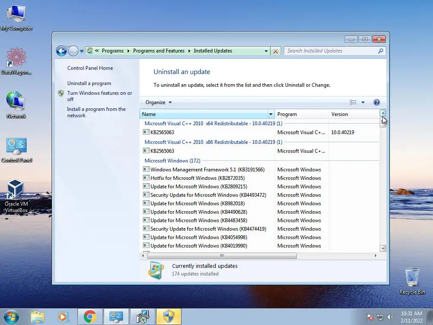Open Control Panel Home link
433x325 pixels.
pos(90,68)
